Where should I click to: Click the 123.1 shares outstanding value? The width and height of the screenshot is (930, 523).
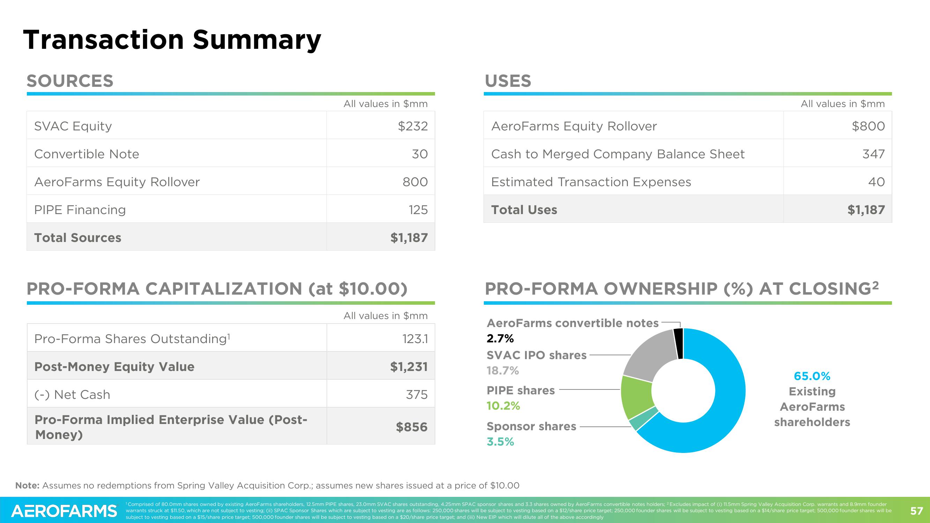point(415,339)
